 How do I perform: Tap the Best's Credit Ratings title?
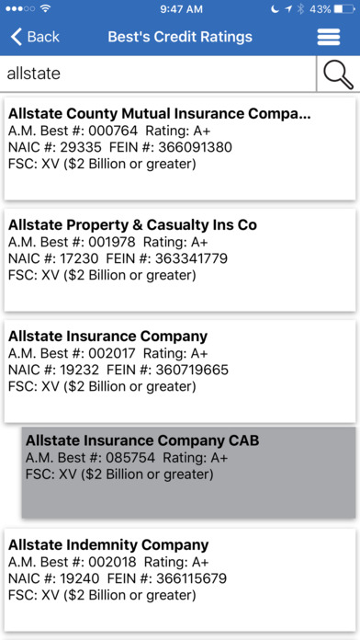click(x=180, y=37)
